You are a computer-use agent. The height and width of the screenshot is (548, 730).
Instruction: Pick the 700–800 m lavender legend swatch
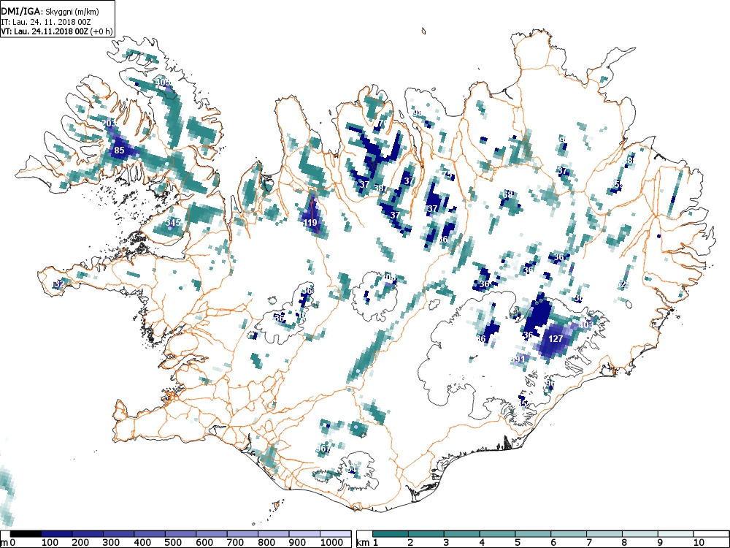tap(242, 534)
